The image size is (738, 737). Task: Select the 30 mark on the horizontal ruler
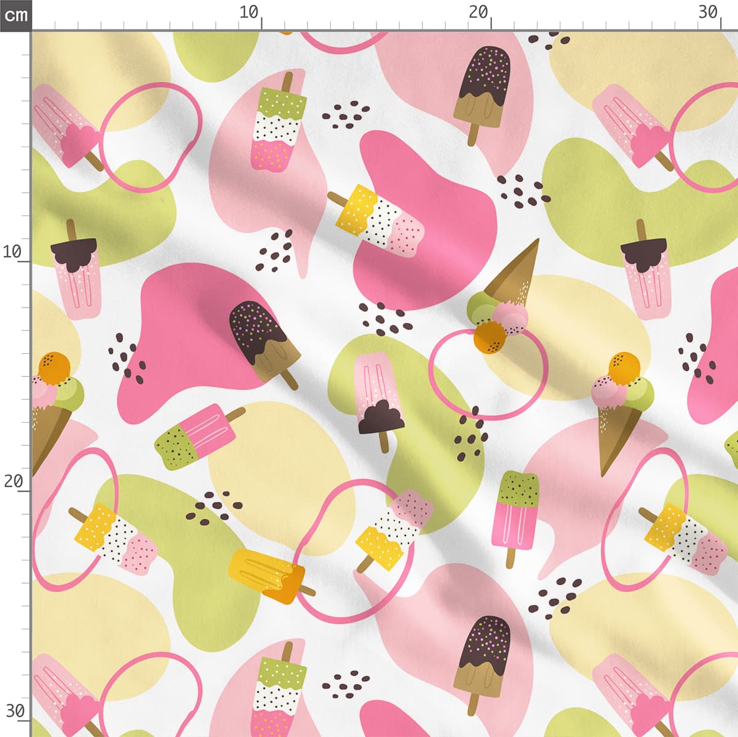coord(708,12)
